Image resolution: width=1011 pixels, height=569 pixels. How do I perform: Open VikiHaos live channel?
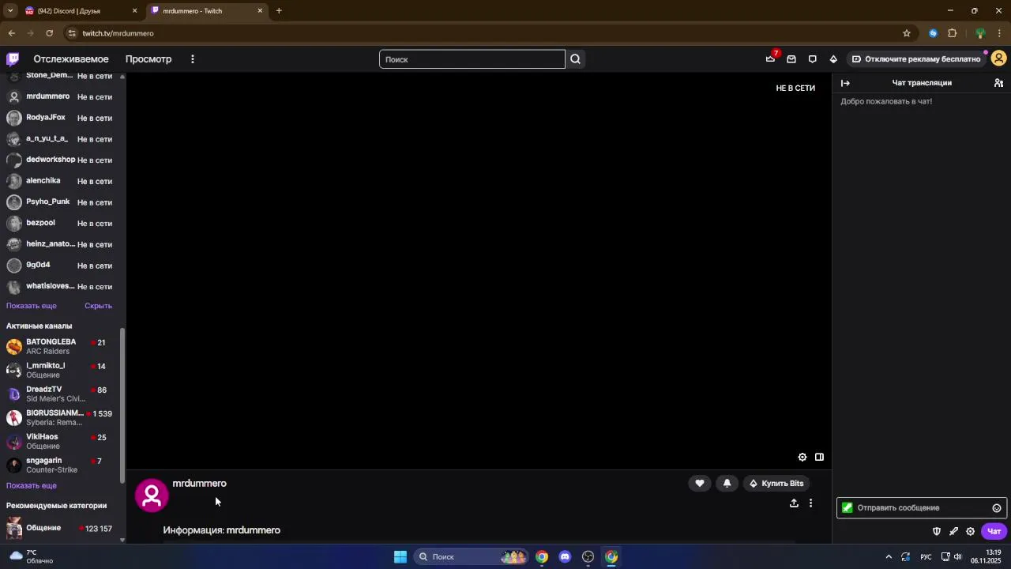[60, 441]
